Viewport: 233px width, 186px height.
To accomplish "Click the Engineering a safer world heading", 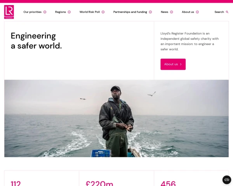I will point(36,41).
